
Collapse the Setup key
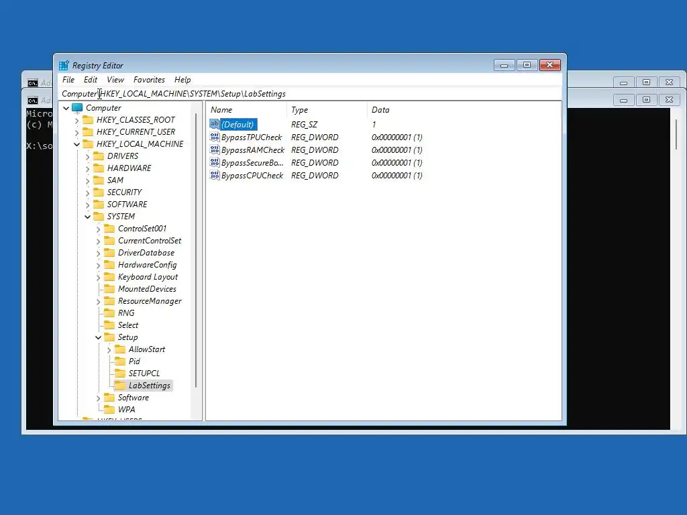[x=98, y=338]
